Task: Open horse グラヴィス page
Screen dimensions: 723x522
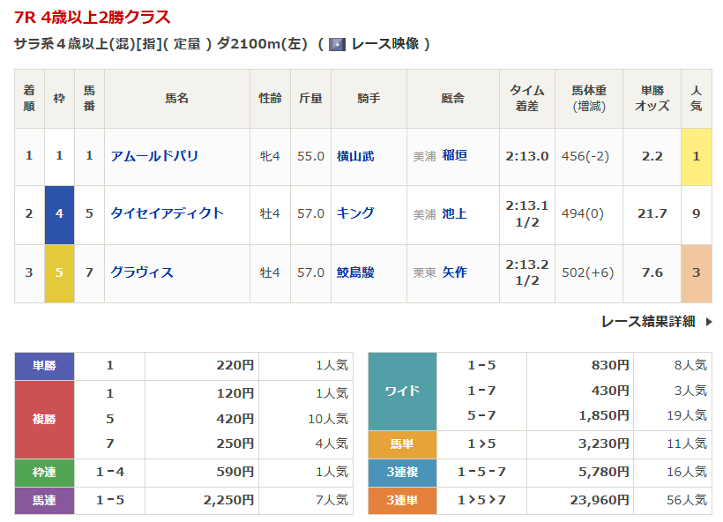Action: [141, 272]
